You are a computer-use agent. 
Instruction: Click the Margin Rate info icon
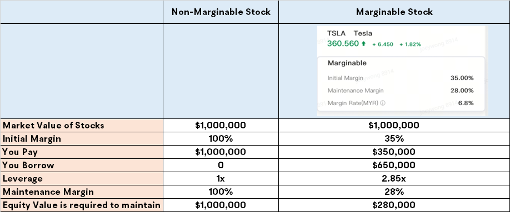tap(383, 104)
